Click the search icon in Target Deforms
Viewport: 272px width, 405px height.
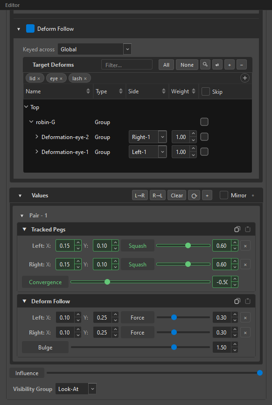tap(205, 64)
